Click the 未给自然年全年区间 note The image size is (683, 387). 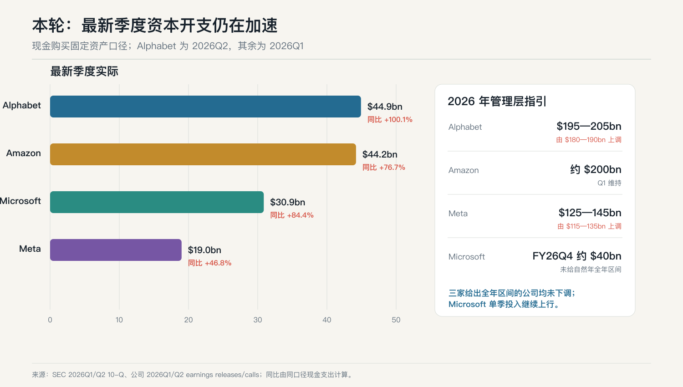[591, 270]
